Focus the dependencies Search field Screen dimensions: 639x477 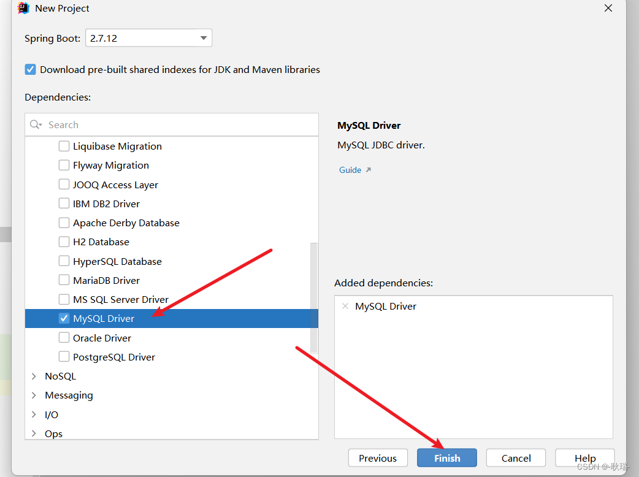(172, 124)
